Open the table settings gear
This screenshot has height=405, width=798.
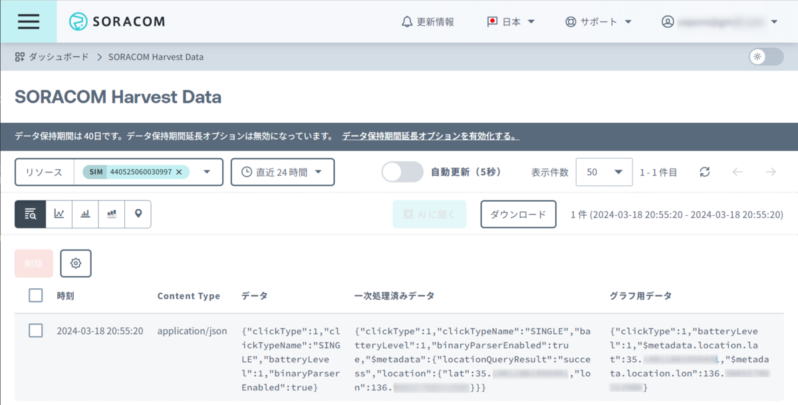point(76,264)
